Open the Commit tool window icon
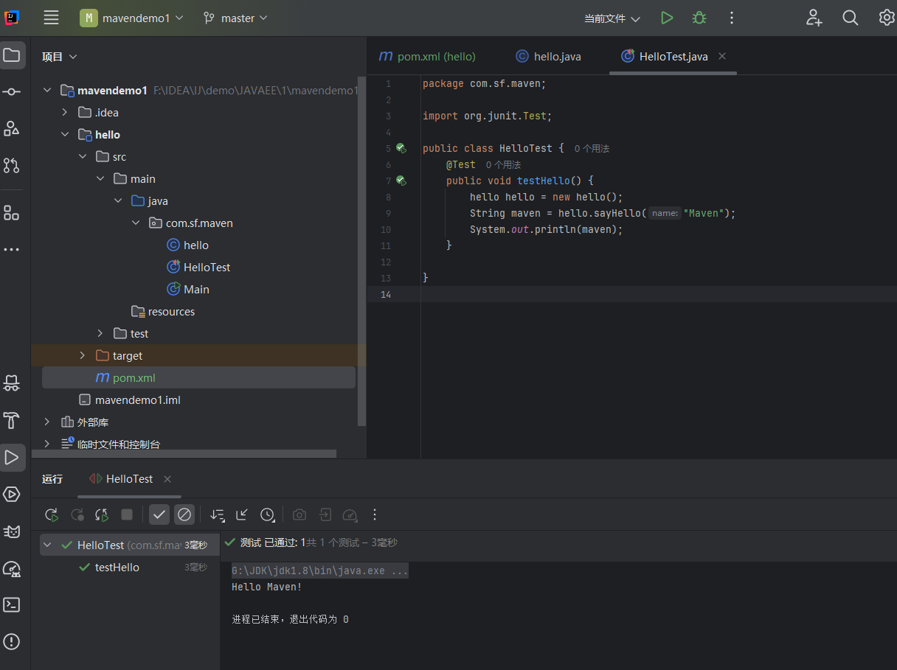 [x=12, y=91]
